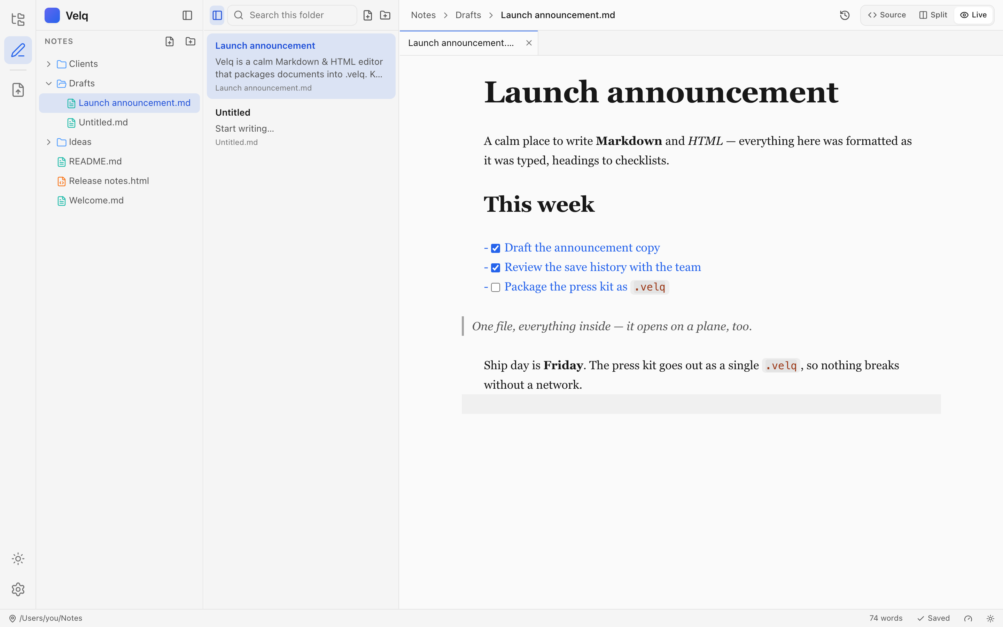Go to Notes in the breadcrumb
The width and height of the screenshot is (1003, 627).
423,15
